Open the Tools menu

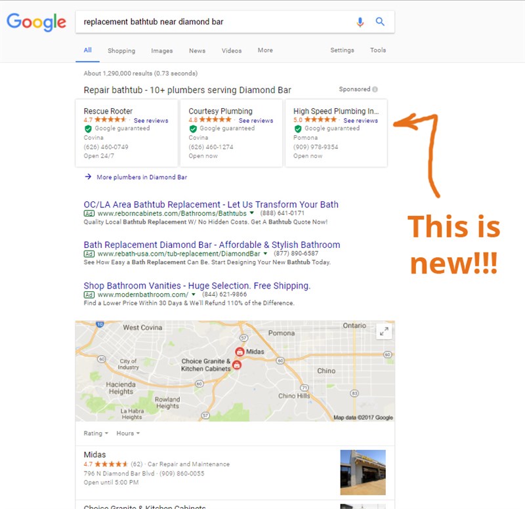pos(378,51)
